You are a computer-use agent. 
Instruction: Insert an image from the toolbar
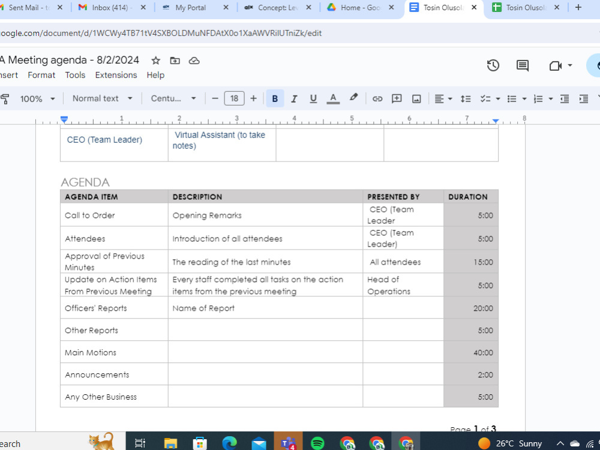(416, 99)
